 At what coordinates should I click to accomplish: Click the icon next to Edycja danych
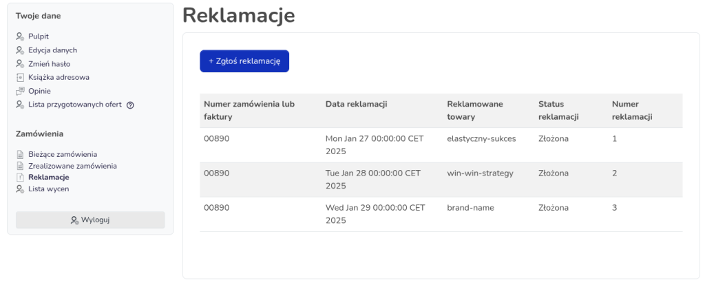(20, 50)
